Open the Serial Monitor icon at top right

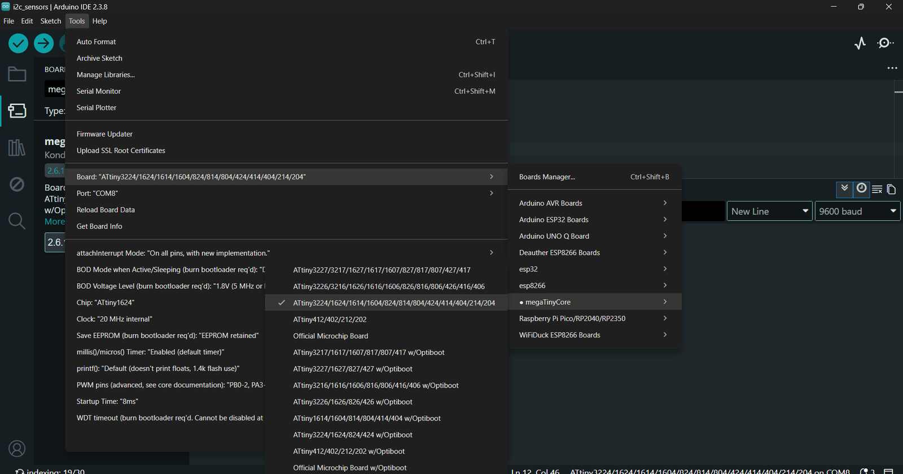pos(885,43)
